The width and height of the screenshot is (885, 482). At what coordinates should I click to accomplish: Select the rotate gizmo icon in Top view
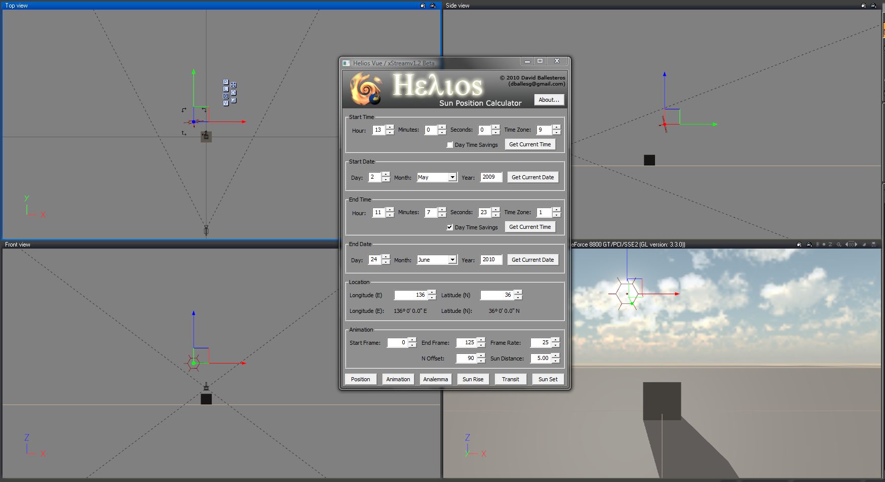coord(234,93)
